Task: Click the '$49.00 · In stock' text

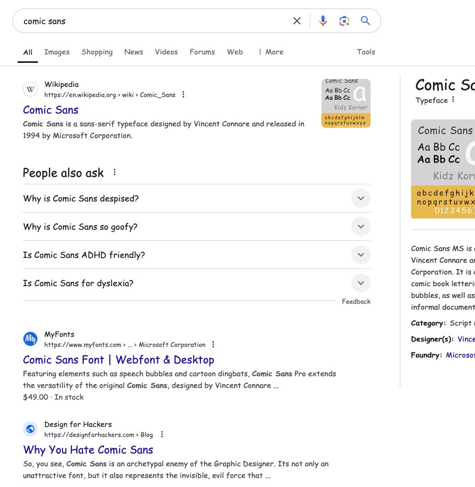Action: click(53, 397)
